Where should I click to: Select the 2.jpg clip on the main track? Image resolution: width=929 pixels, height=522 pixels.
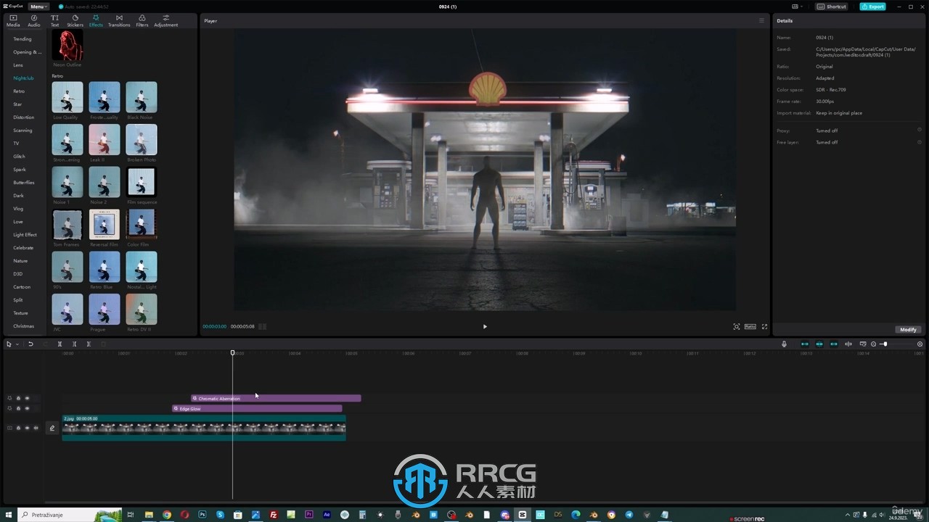pyautogui.click(x=204, y=428)
